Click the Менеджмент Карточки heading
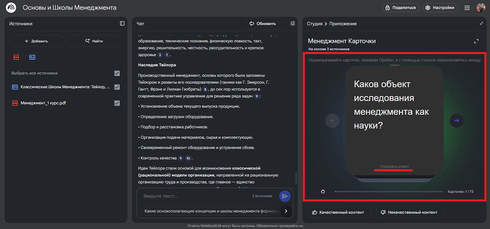 (x=342, y=41)
